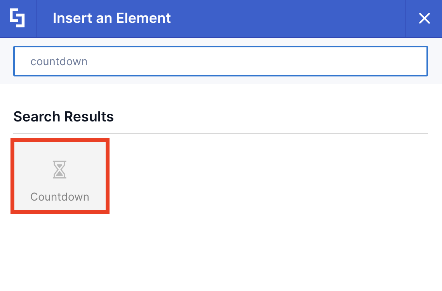Click inside the countdown search field
The image size is (442, 291).
pos(221,61)
